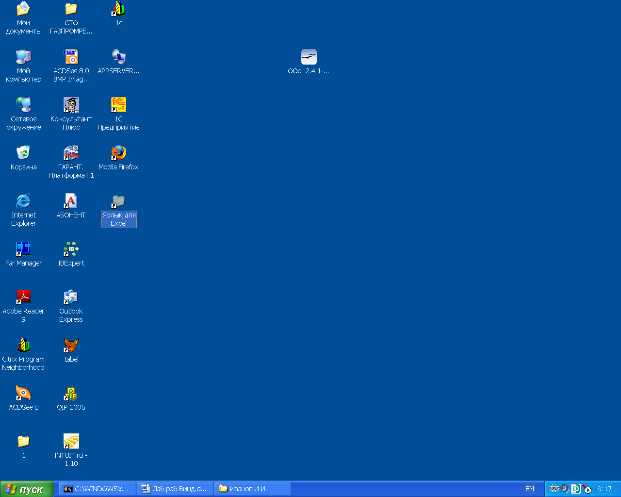Click the sunglasses tray icon
This screenshot has height=497, width=621.
click(x=554, y=489)
